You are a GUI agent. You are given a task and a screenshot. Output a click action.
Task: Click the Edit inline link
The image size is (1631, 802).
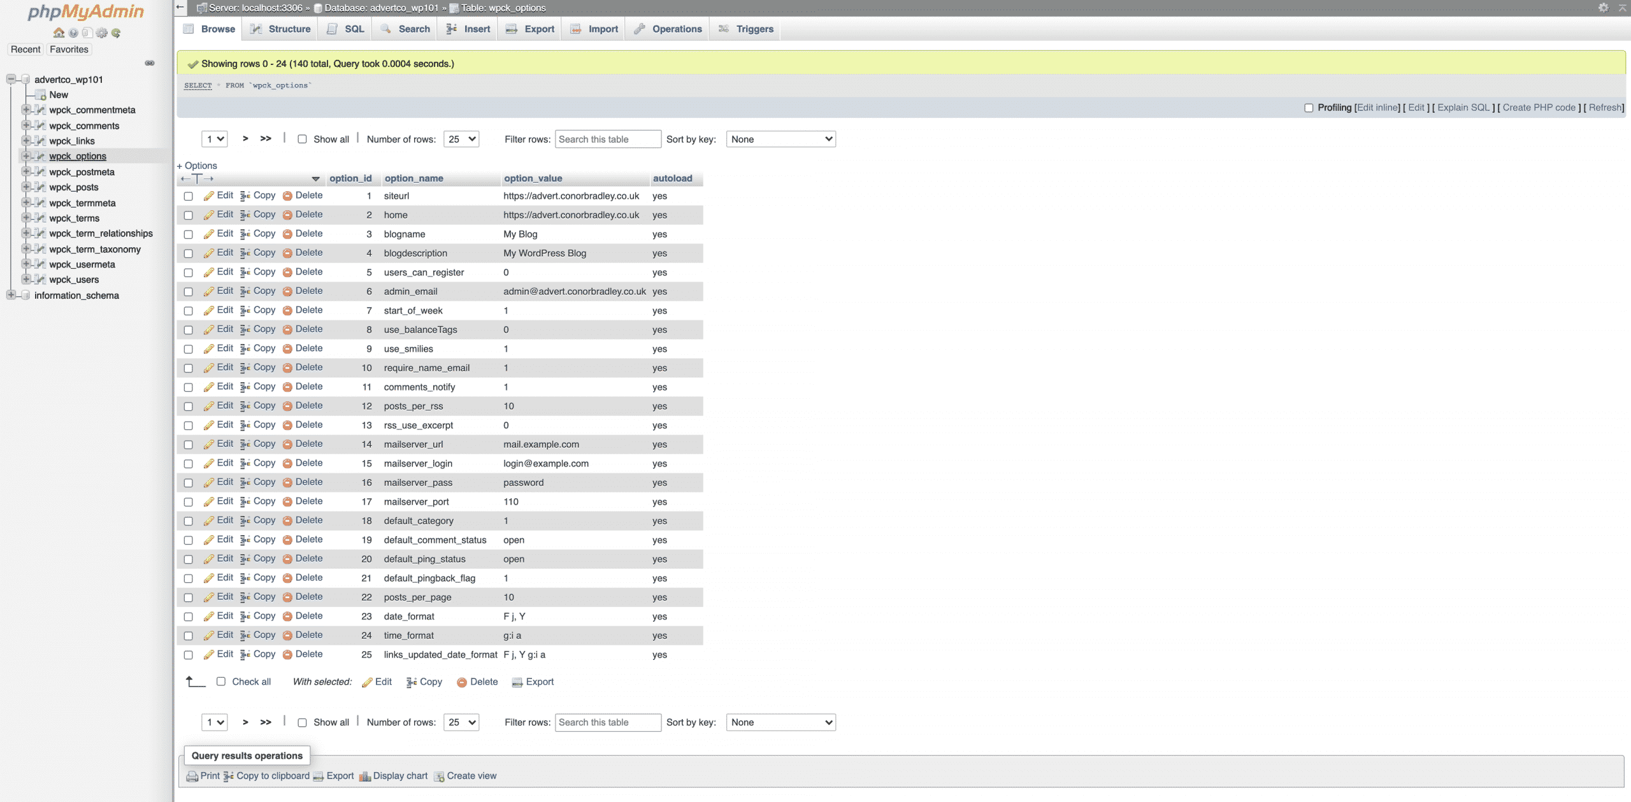click(1378, 108)
